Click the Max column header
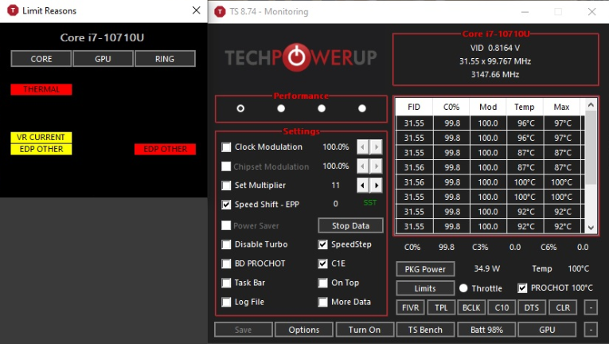The width and height of the screenshot is (609, 344). click(561, 107)
